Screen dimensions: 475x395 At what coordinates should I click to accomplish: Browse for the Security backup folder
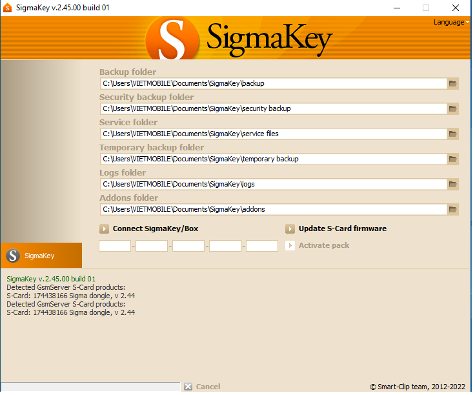(452, 108)
